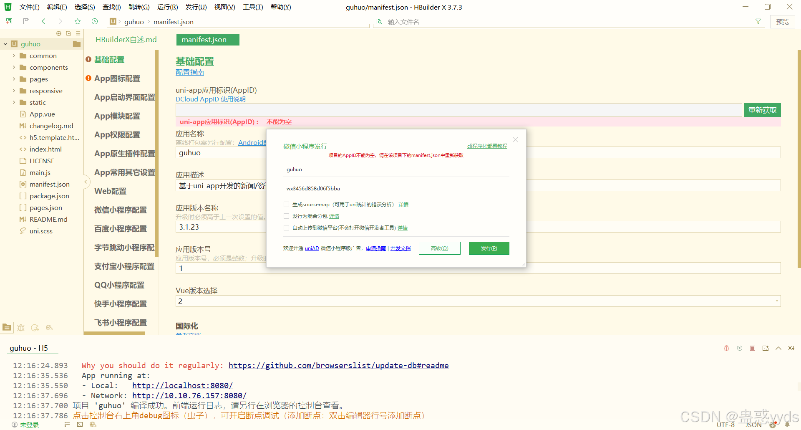Click UTF-8 encoding in status bar
The width and height of the screenshot is (801, 430).
coord(725,425)
